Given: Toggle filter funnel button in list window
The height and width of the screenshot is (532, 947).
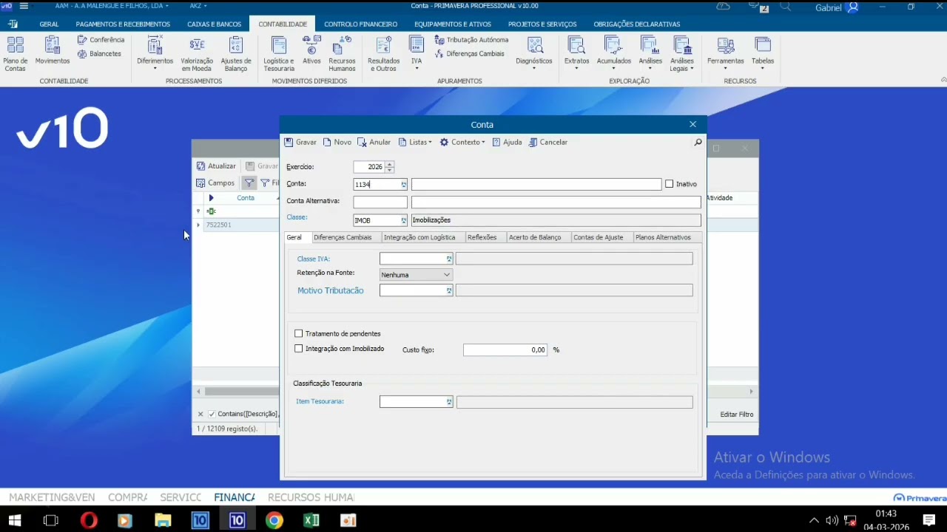Looking at the screenshot, I should [249, 183].
